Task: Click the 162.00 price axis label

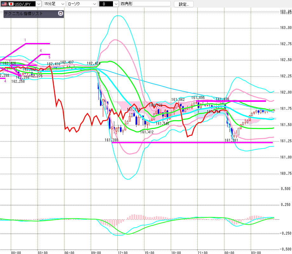Action: [x=286, y=92]
